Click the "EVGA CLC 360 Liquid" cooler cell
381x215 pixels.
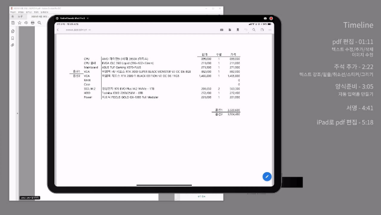pos(128,63)
